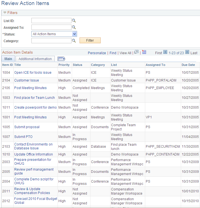Go to next rows arrow icon

[x=187, y=52]
